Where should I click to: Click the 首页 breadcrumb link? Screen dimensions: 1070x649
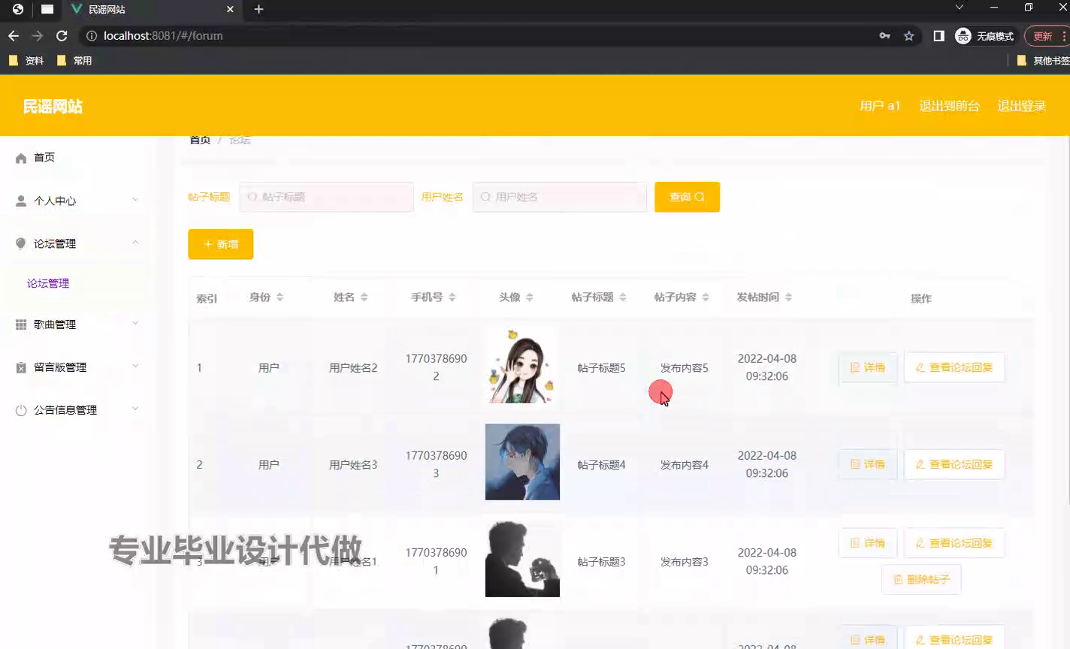pyautogui.click(x=200, y=140)
